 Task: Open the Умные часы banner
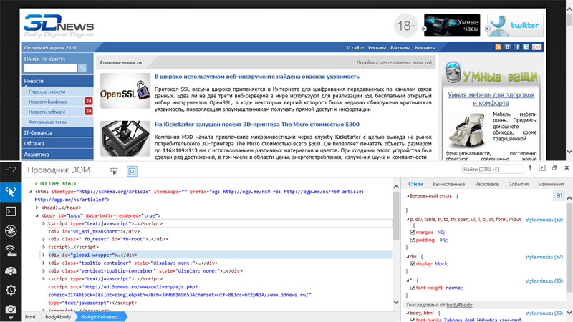click(x=452, y=26)
